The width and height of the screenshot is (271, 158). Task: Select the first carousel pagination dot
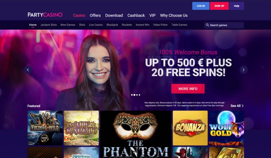click(x=132, y=95)
